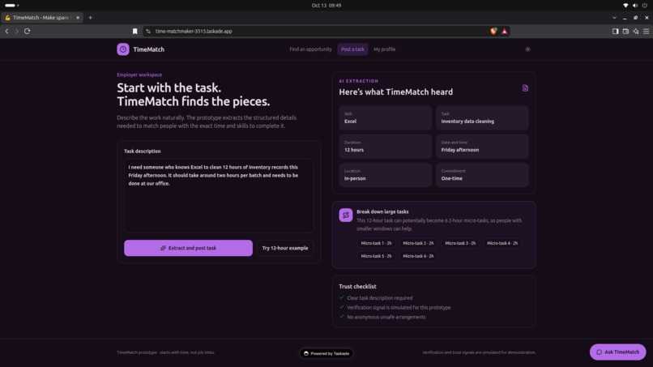Image resolution: width=653 pixels, height=367 pixels.
Task: Click the bookmark icon beside the address bar
Action: click(x=135, y=32)
